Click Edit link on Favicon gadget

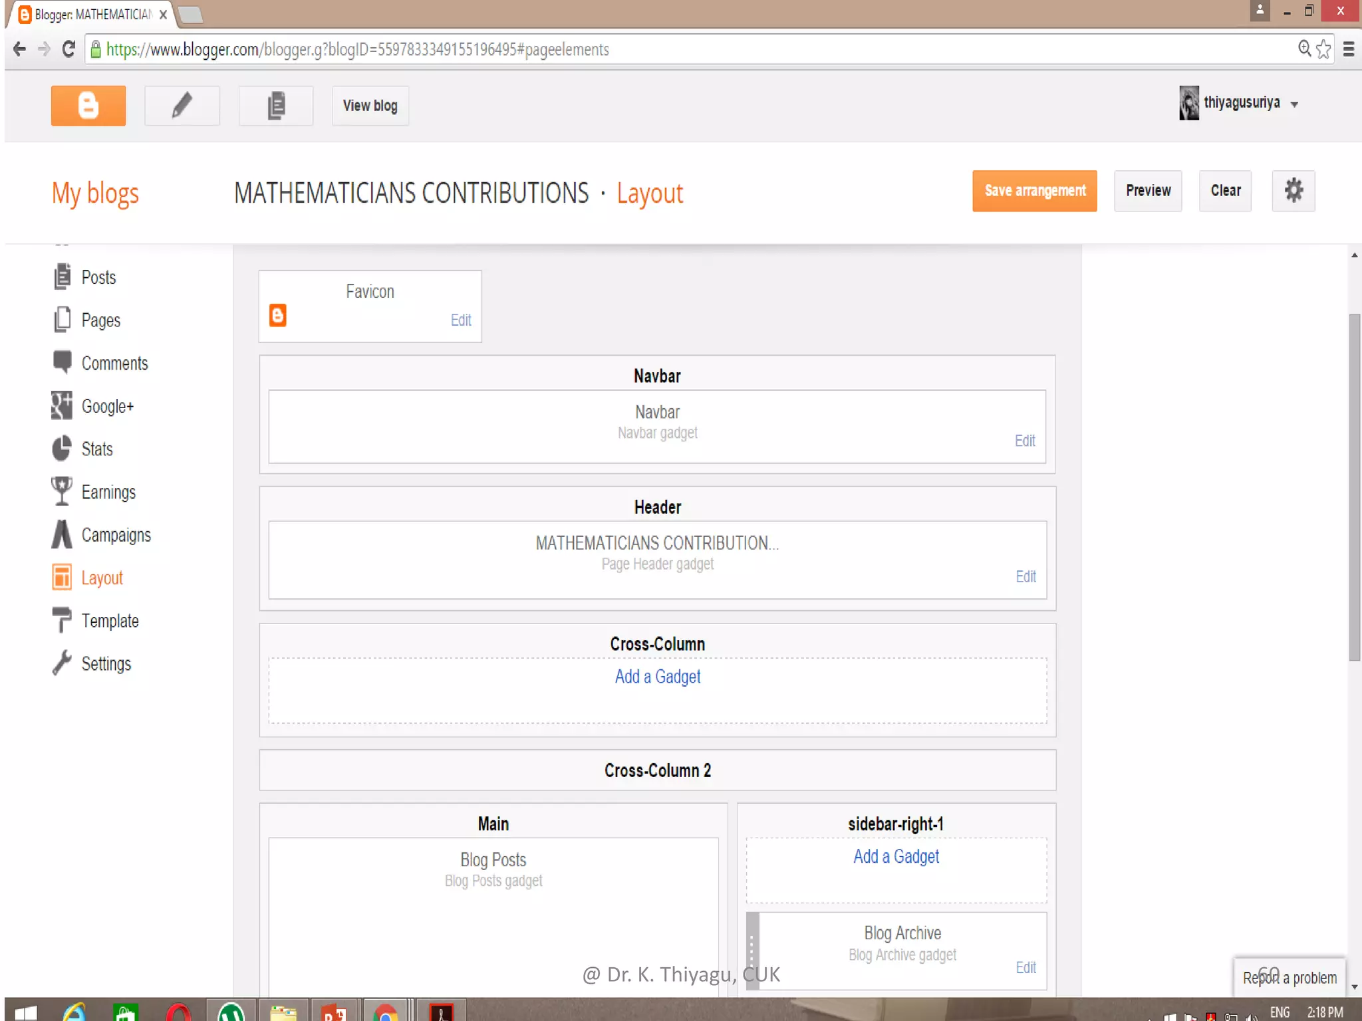[x=461, y=320]
